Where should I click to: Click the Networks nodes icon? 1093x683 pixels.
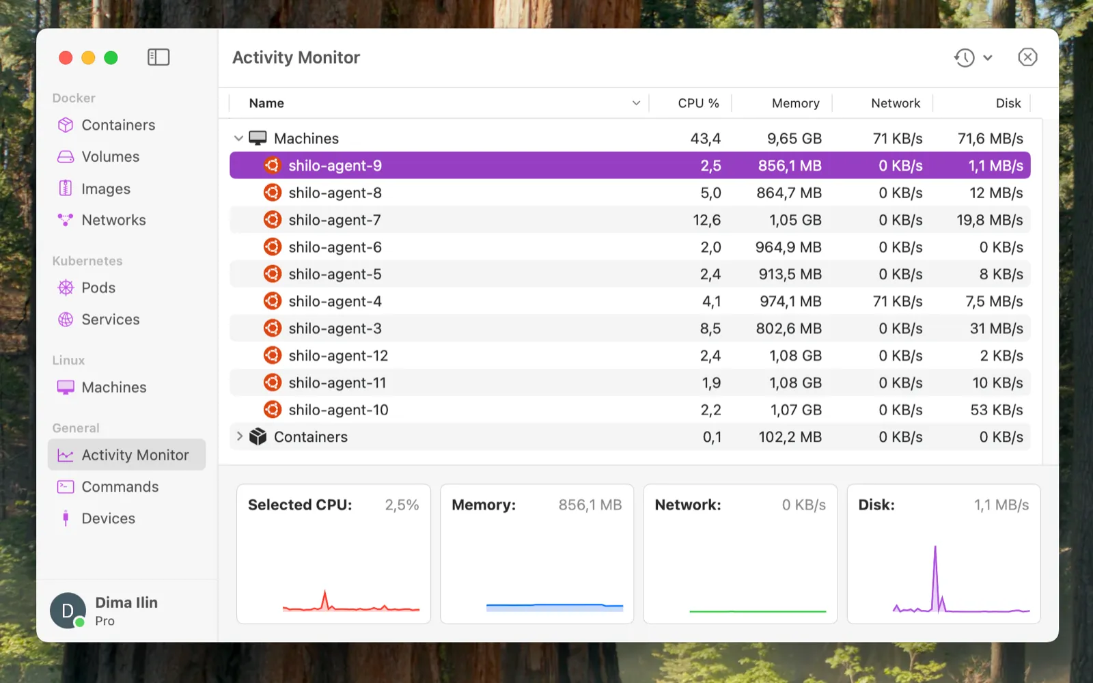(66, 220)
